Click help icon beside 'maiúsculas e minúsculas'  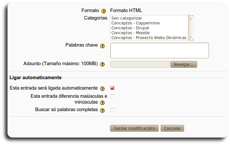point(102,103)
